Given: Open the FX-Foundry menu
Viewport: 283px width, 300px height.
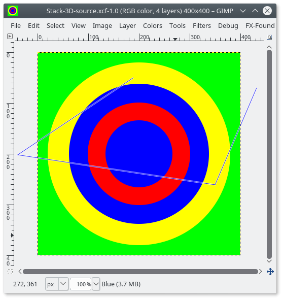Looking at the screenshot, I should 260,26.
